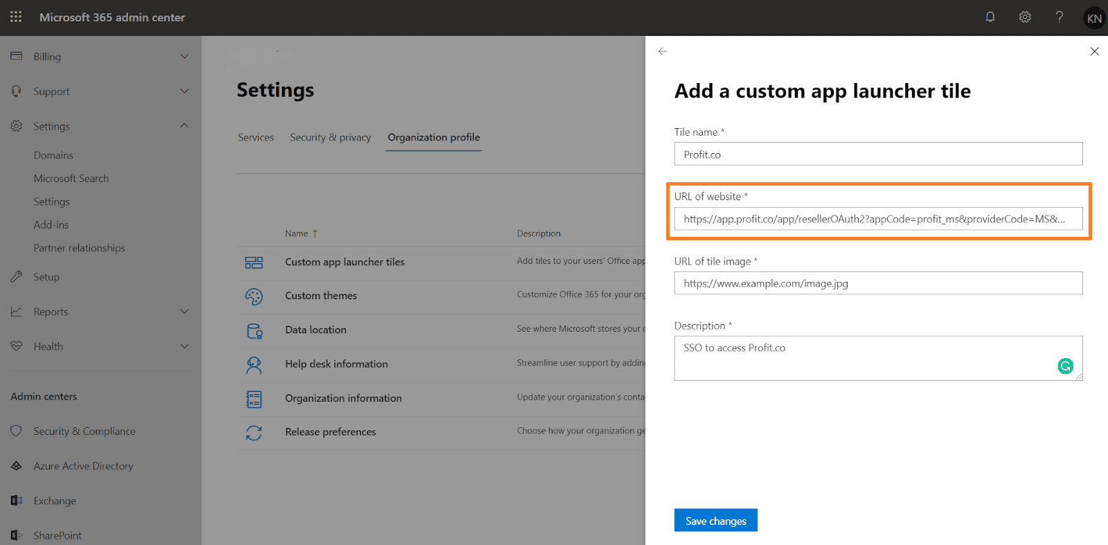Open the help question mark icon
The image size is (1108, 545).
(1060, 17)
